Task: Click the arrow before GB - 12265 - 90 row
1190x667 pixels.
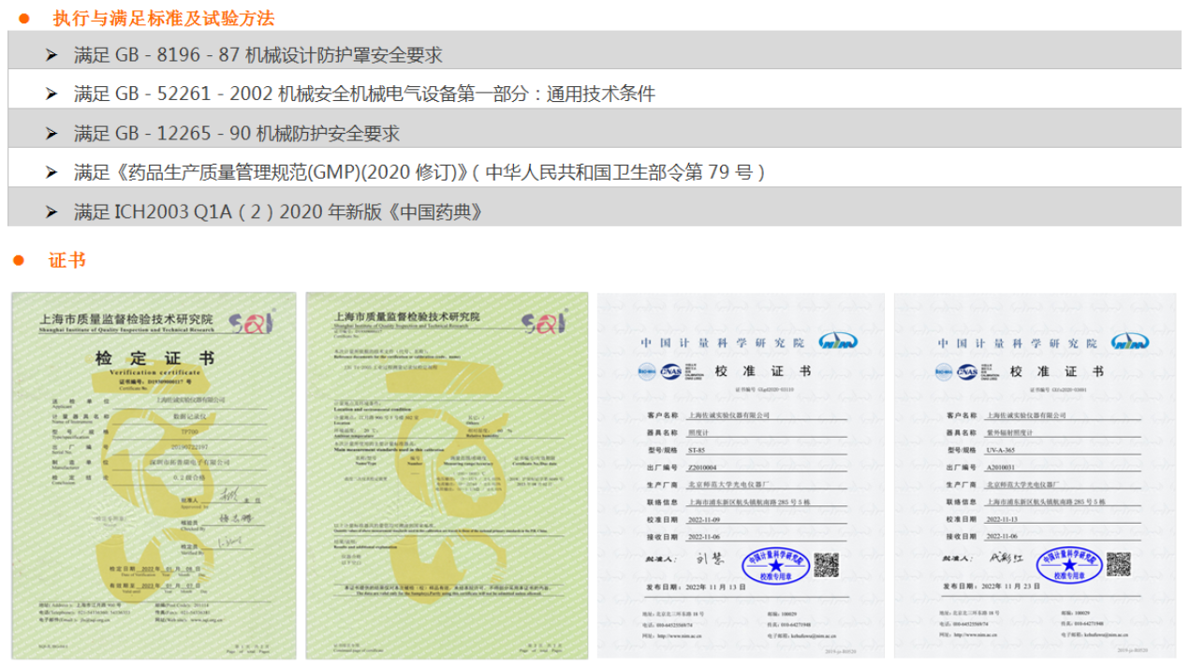Action: (x=51, y=134)
